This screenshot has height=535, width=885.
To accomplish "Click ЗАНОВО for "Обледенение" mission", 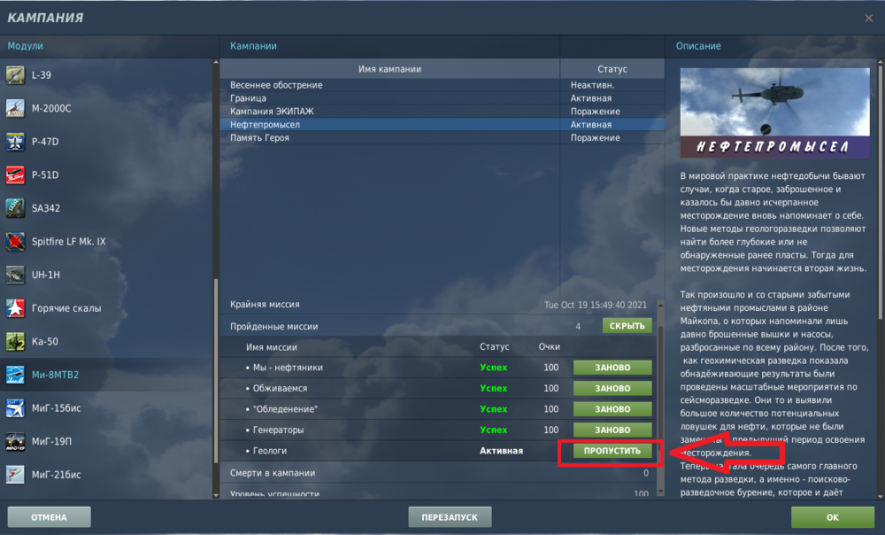I will pos(612,409).
